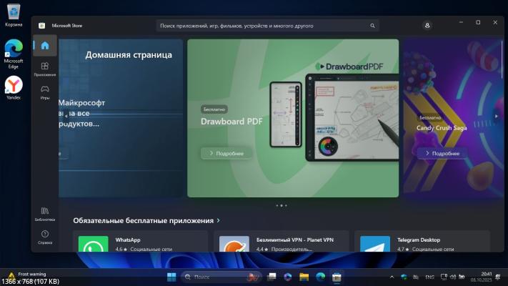Image resolution: width=508 pixels, height=286 pixels.
Task: Click the Подробнее button for Drawboard PDF
Action: coord(226,153)
